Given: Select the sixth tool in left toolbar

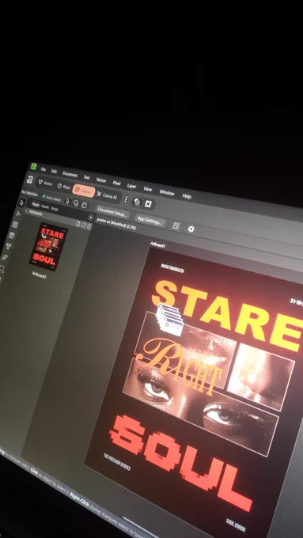Looking at the screenshot, I should [x=6, y=256].
